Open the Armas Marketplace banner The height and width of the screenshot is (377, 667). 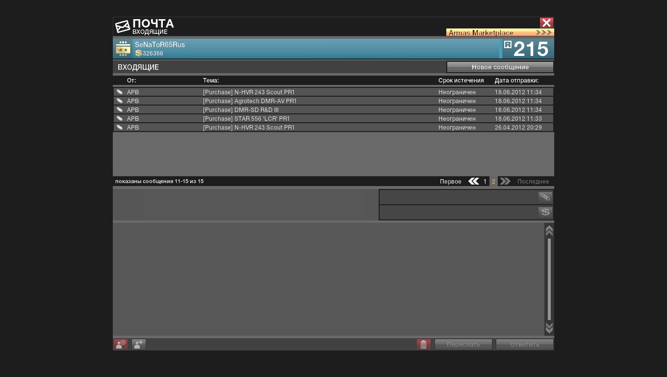(500, 33)
